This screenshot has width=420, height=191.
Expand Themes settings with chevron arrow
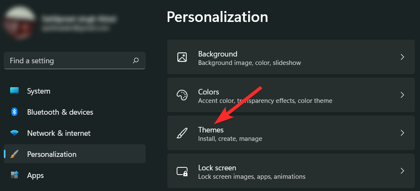tap(402, 133)
